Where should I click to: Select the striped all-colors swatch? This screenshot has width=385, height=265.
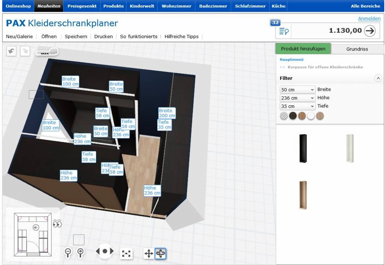[284, 116]
